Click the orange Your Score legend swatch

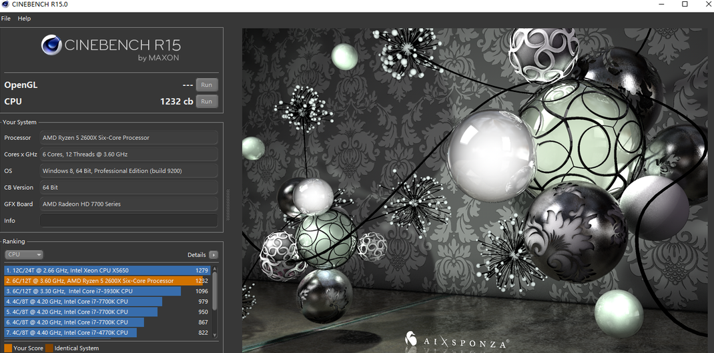click(8, 348)
